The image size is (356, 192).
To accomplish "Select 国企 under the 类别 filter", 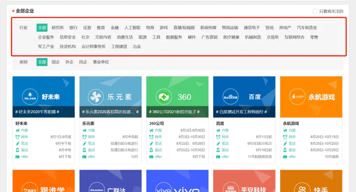I will (x=56, y=62).
